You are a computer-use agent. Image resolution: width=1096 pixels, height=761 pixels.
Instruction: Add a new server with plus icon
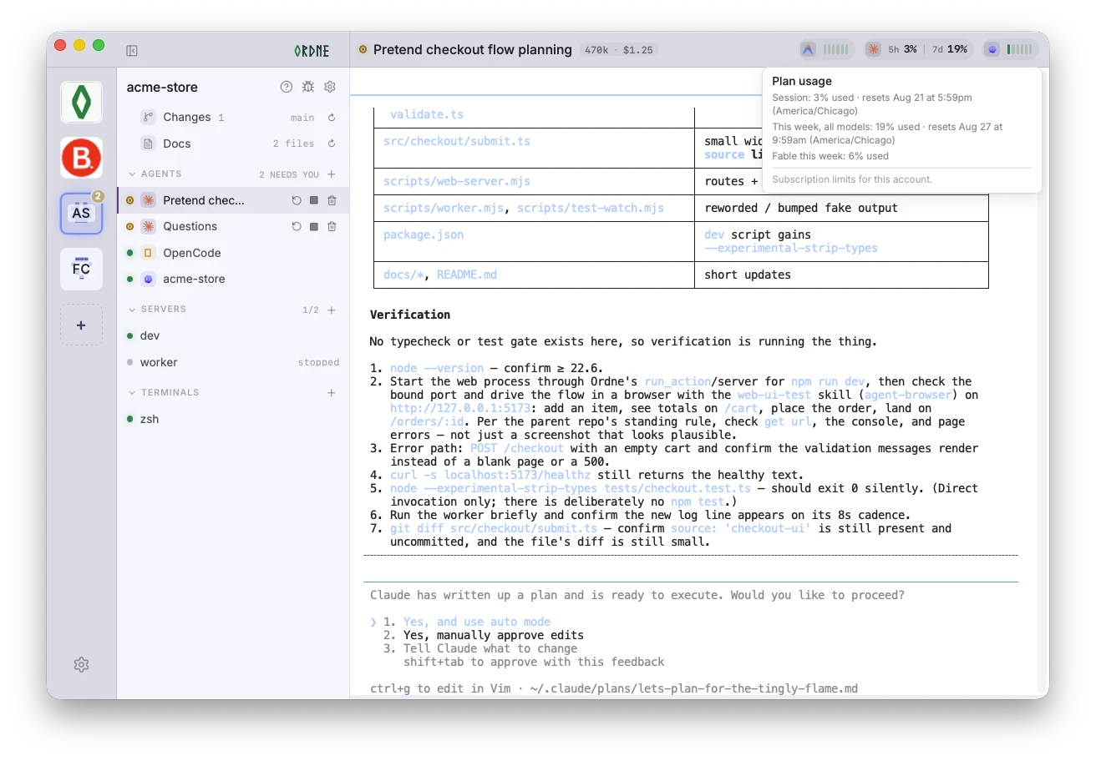click(x=332, y=310)
